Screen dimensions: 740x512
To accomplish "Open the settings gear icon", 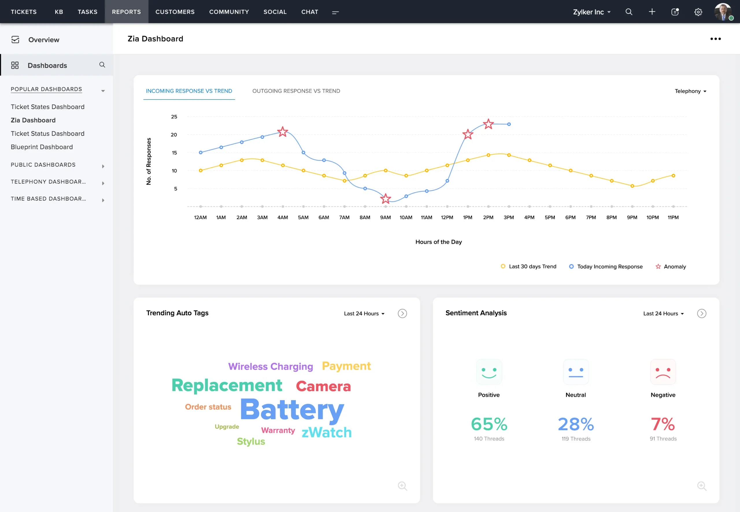I will (698, 12).
